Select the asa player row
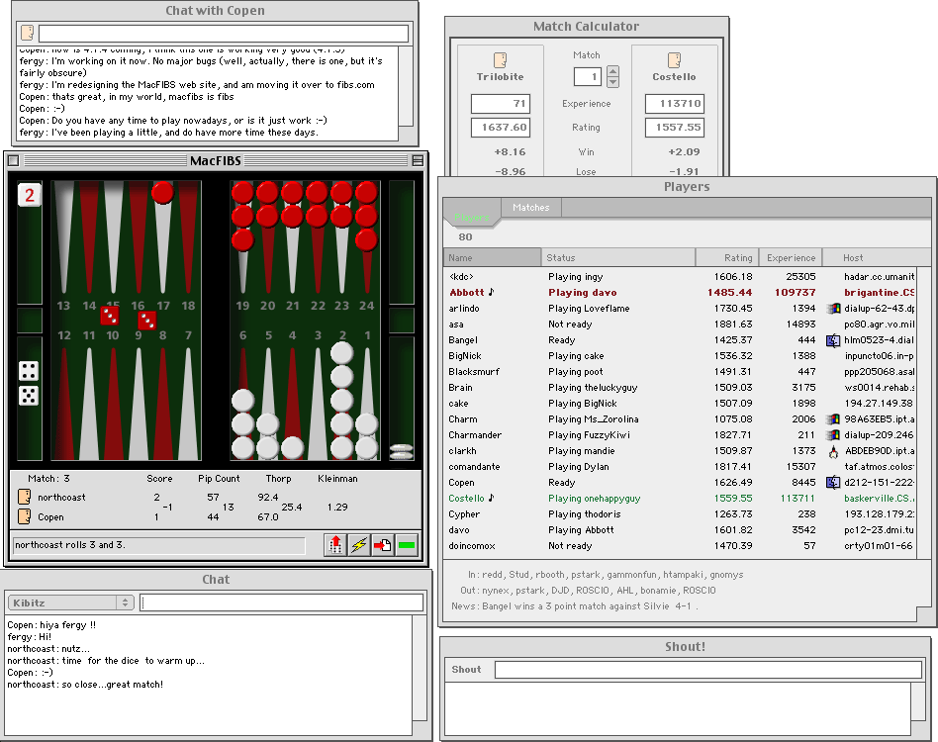 pyautogui.click(x=681, y=325)
